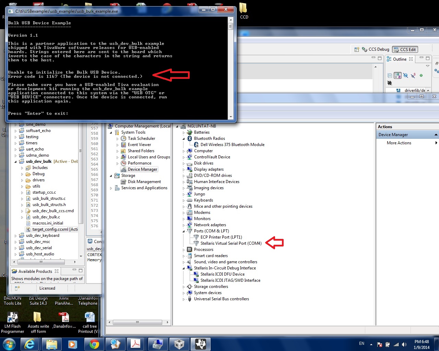Click the Jungo device category icon
439x351 pixels.
[x=190, y=194]
